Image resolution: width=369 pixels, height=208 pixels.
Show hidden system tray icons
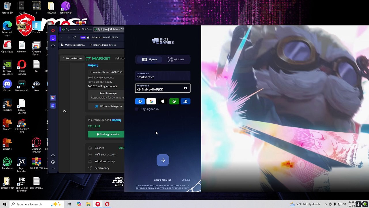click(326, 204)
